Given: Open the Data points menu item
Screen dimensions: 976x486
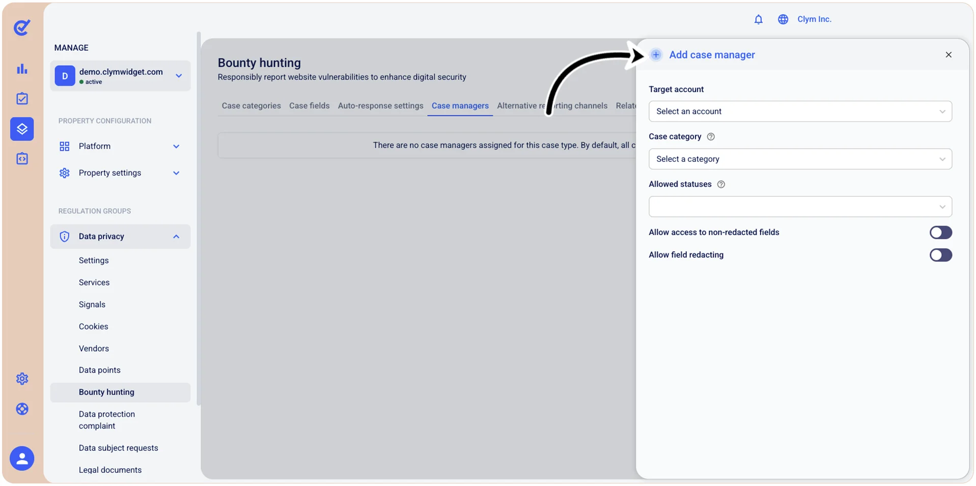Looking at the screenshot, I should pyautogui.click(x=100, y=370).
